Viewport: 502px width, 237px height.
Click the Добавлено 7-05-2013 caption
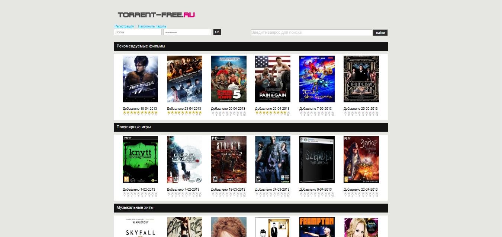coord(316,109)
